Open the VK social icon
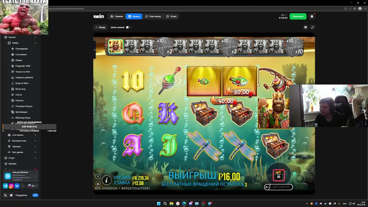Viewport: 368px width, 207px height. tap(17, 186)
